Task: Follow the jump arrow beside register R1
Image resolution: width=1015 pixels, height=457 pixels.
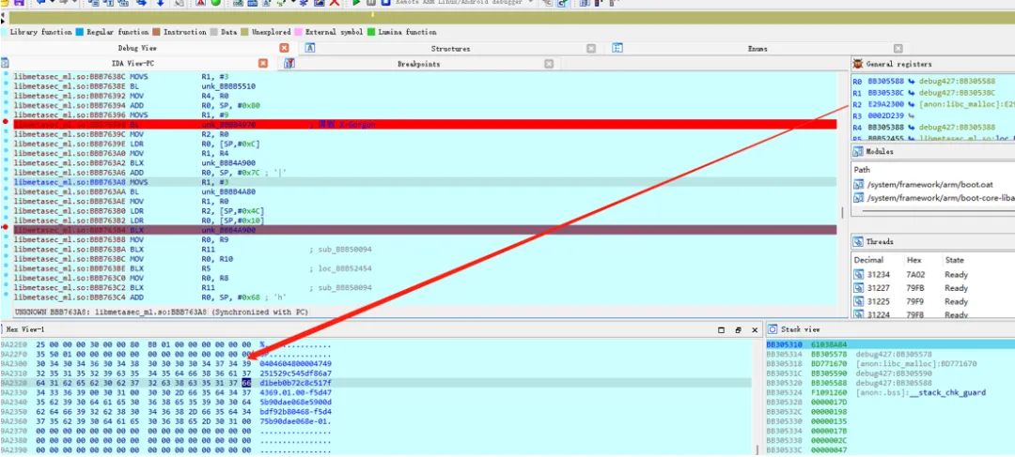Action: [912, 93]
